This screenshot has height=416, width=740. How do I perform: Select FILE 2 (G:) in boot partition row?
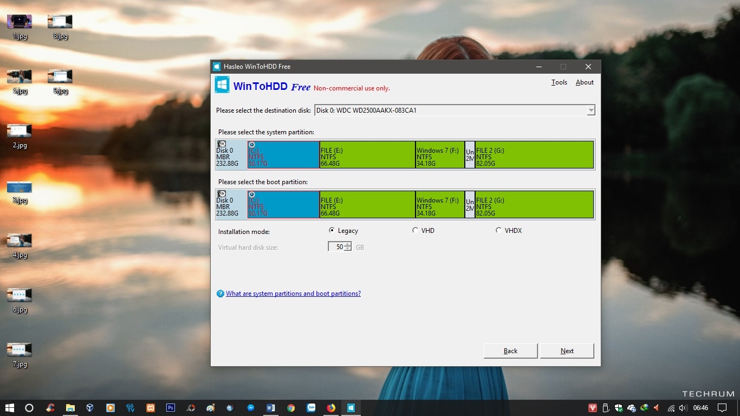pyautogui.click(x=534, y=204)
